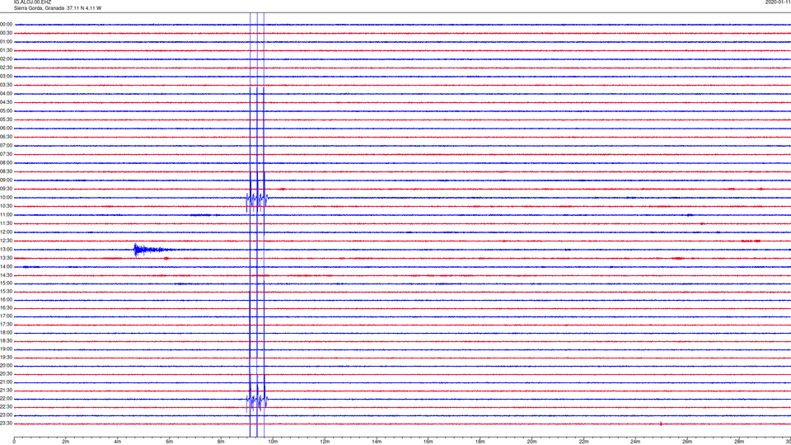Select the 02:00 trace time label

click(6, 59)
